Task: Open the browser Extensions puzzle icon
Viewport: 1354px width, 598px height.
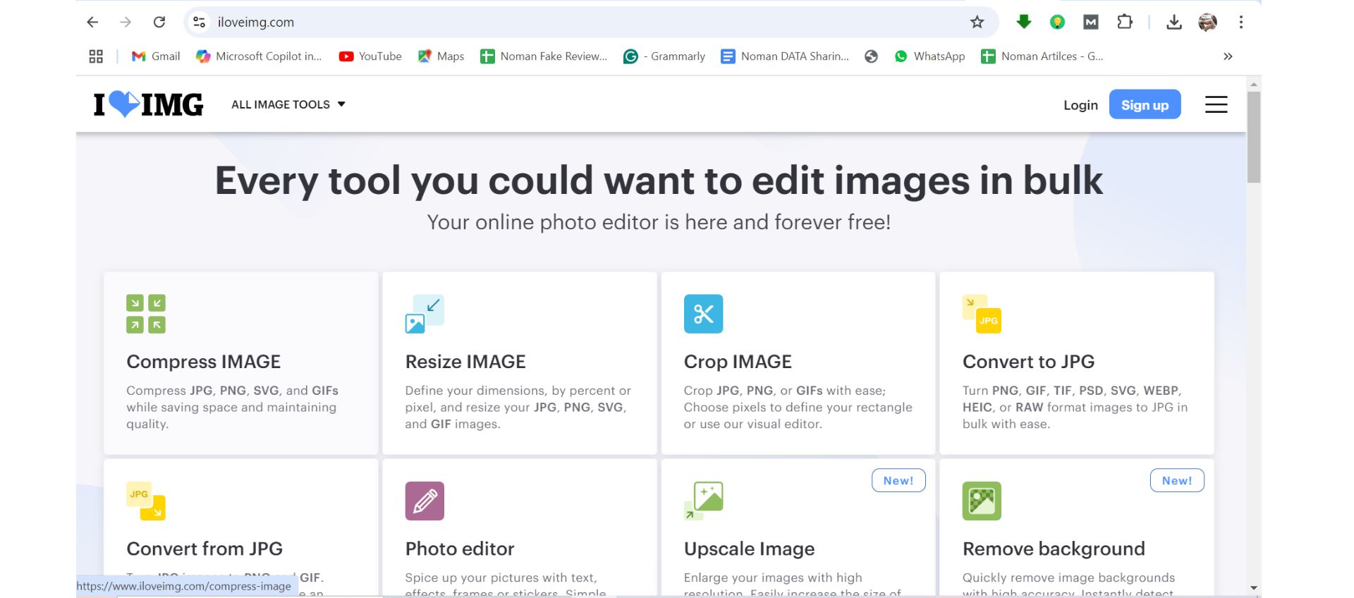Action: 1125,22
